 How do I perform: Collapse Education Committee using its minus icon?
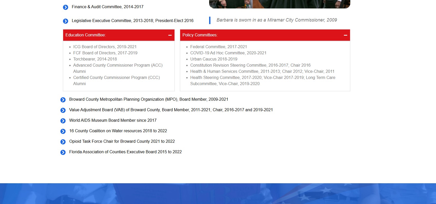click(x=170, y=35)
